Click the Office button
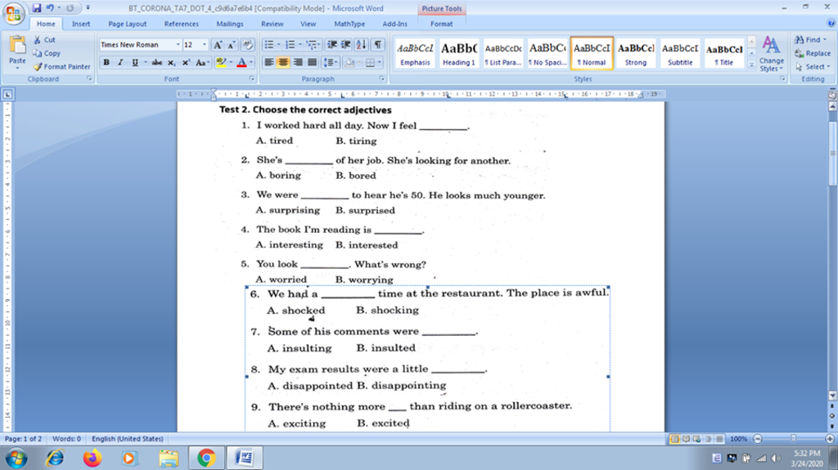The height and width of the screenshot is (470, 838). click(14, 13)
